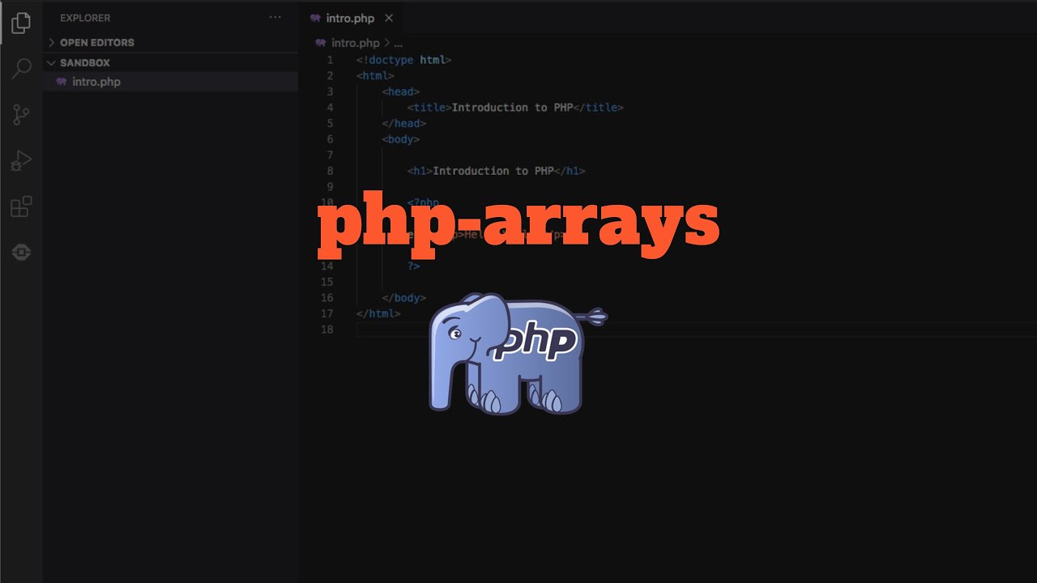
Task: Click the closing </body> tag
Action: 403,298
